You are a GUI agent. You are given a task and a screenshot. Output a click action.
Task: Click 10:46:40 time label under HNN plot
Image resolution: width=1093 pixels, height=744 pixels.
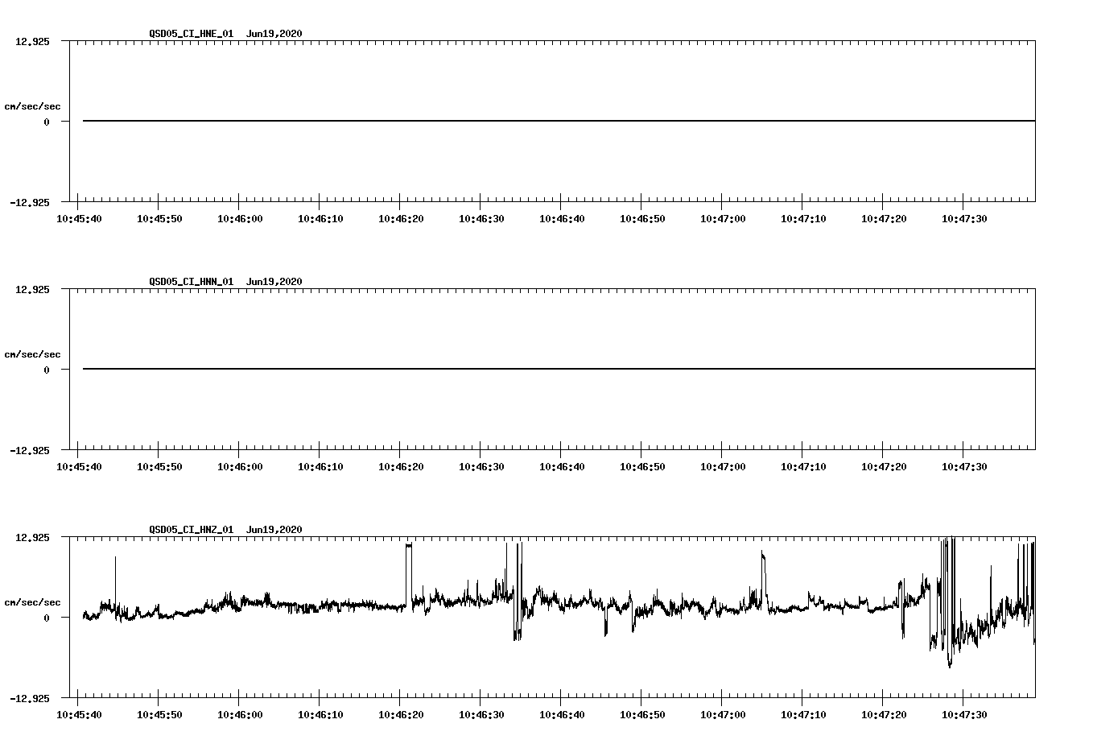coord(562,467)
